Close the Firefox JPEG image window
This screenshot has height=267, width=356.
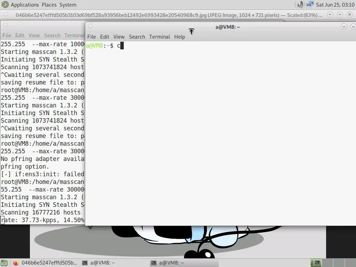[x=350, y=15]
